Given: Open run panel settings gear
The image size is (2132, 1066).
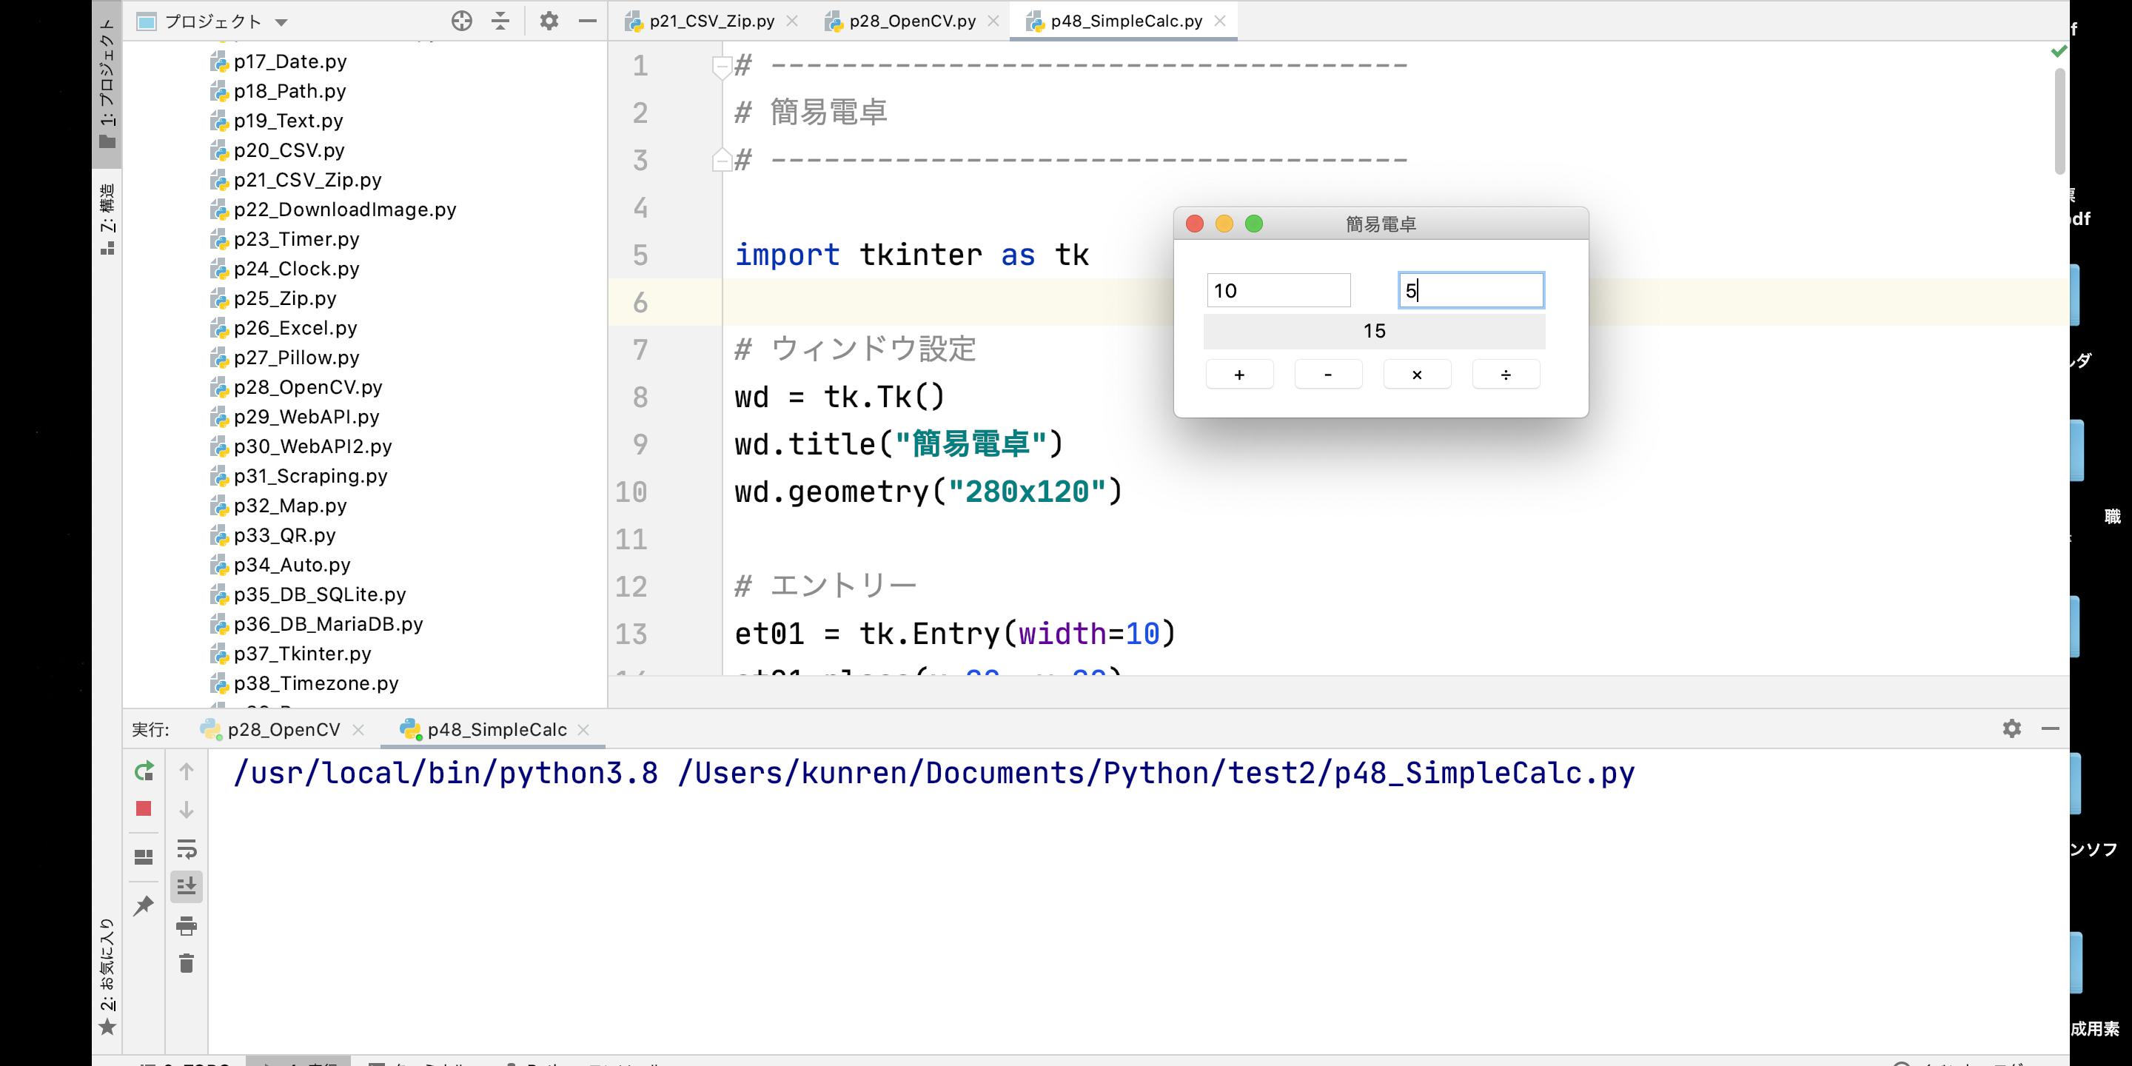Looking at the screenshot, I should coord(2011,728).
